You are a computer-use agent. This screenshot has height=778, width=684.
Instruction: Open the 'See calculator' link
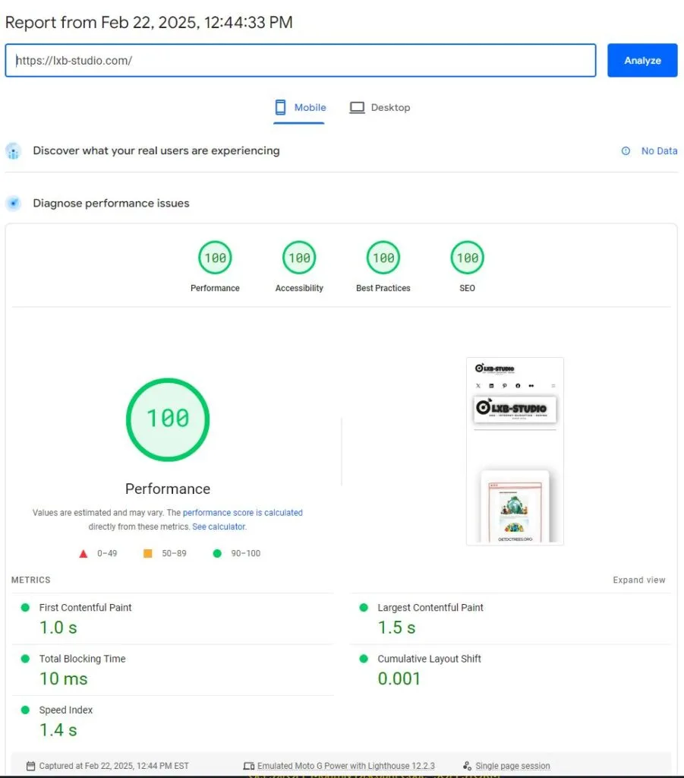[x=219, y=527]
